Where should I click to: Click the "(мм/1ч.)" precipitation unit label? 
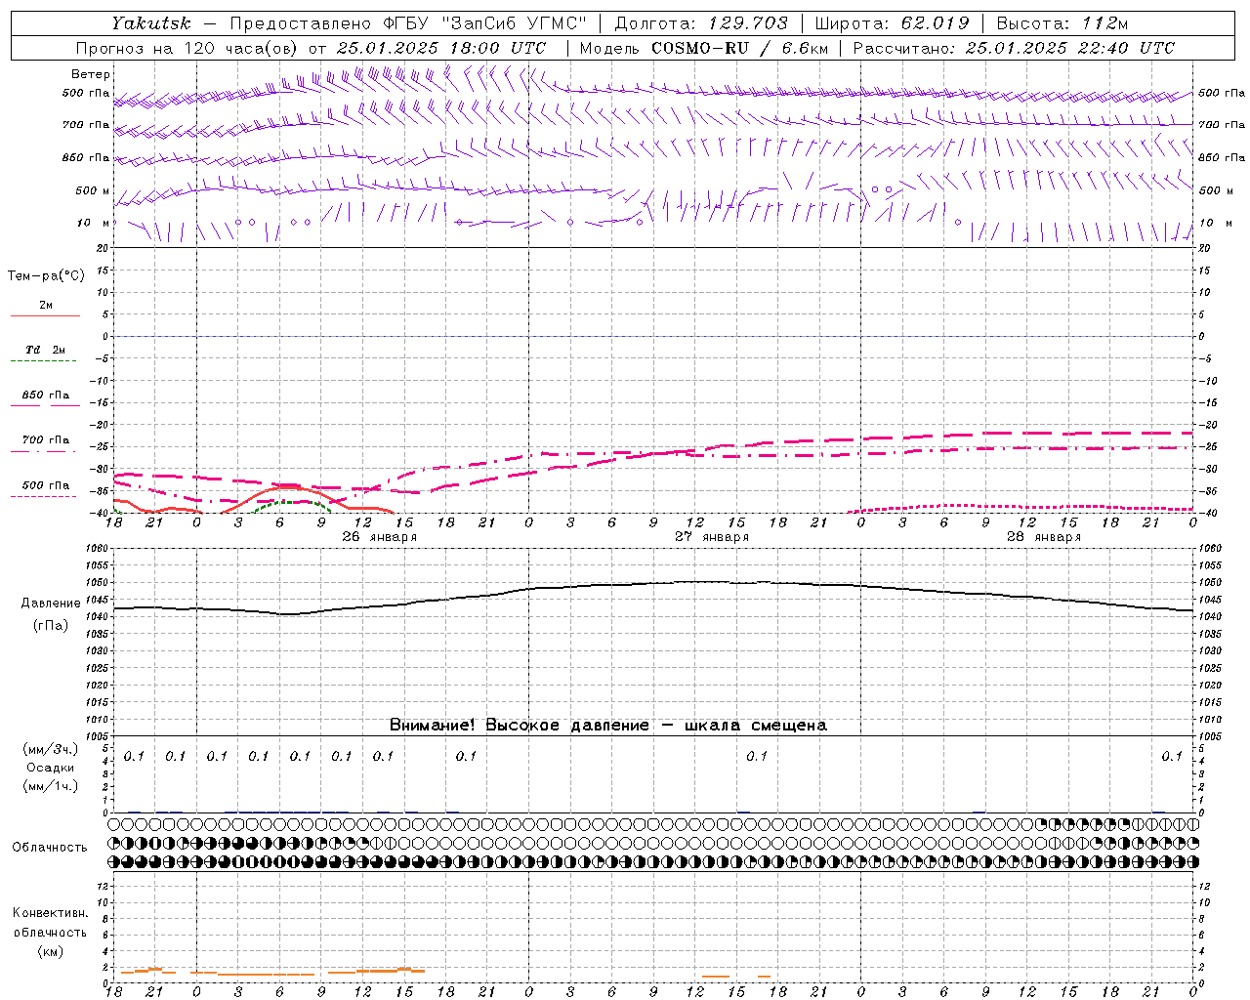[51, 786]
